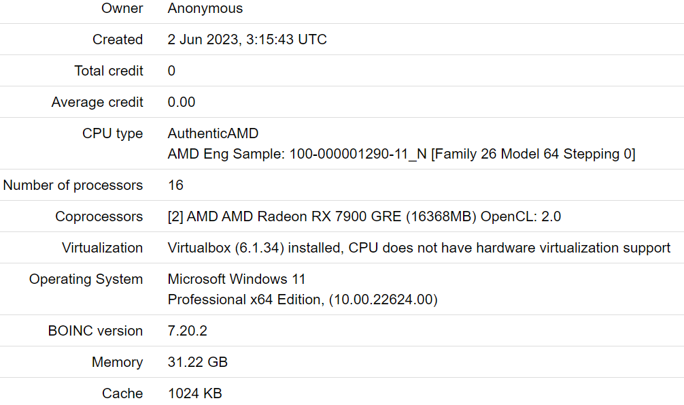Click the Virtualization row label
684x405 pixels.
point(103,248)
